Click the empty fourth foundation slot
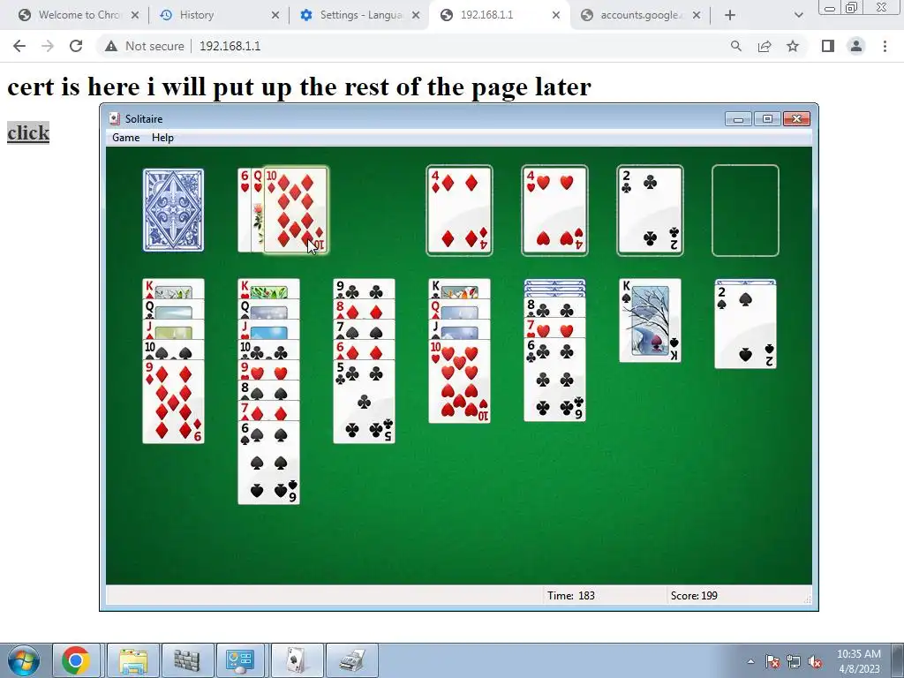The height and width of the screenshot is (678, 904). (x=745, y=210)
